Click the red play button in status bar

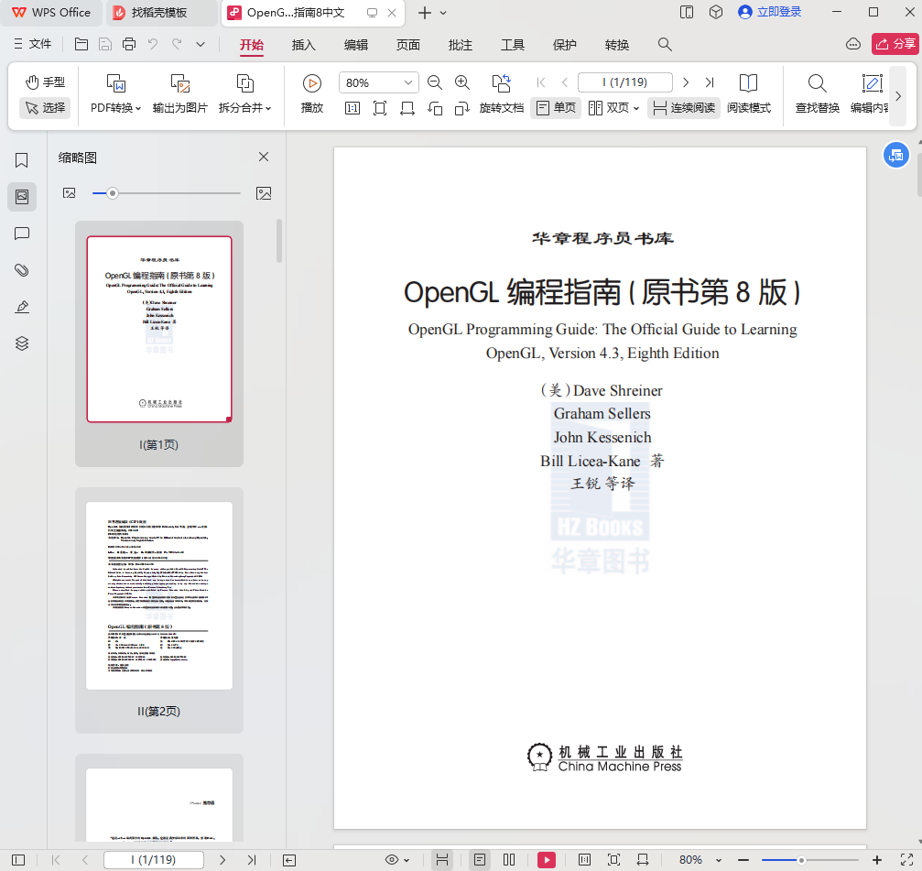547,860
